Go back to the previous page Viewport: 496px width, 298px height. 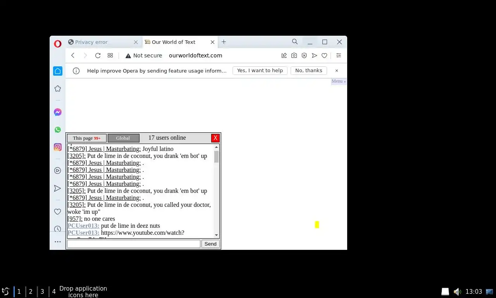[x=73, y=55]
